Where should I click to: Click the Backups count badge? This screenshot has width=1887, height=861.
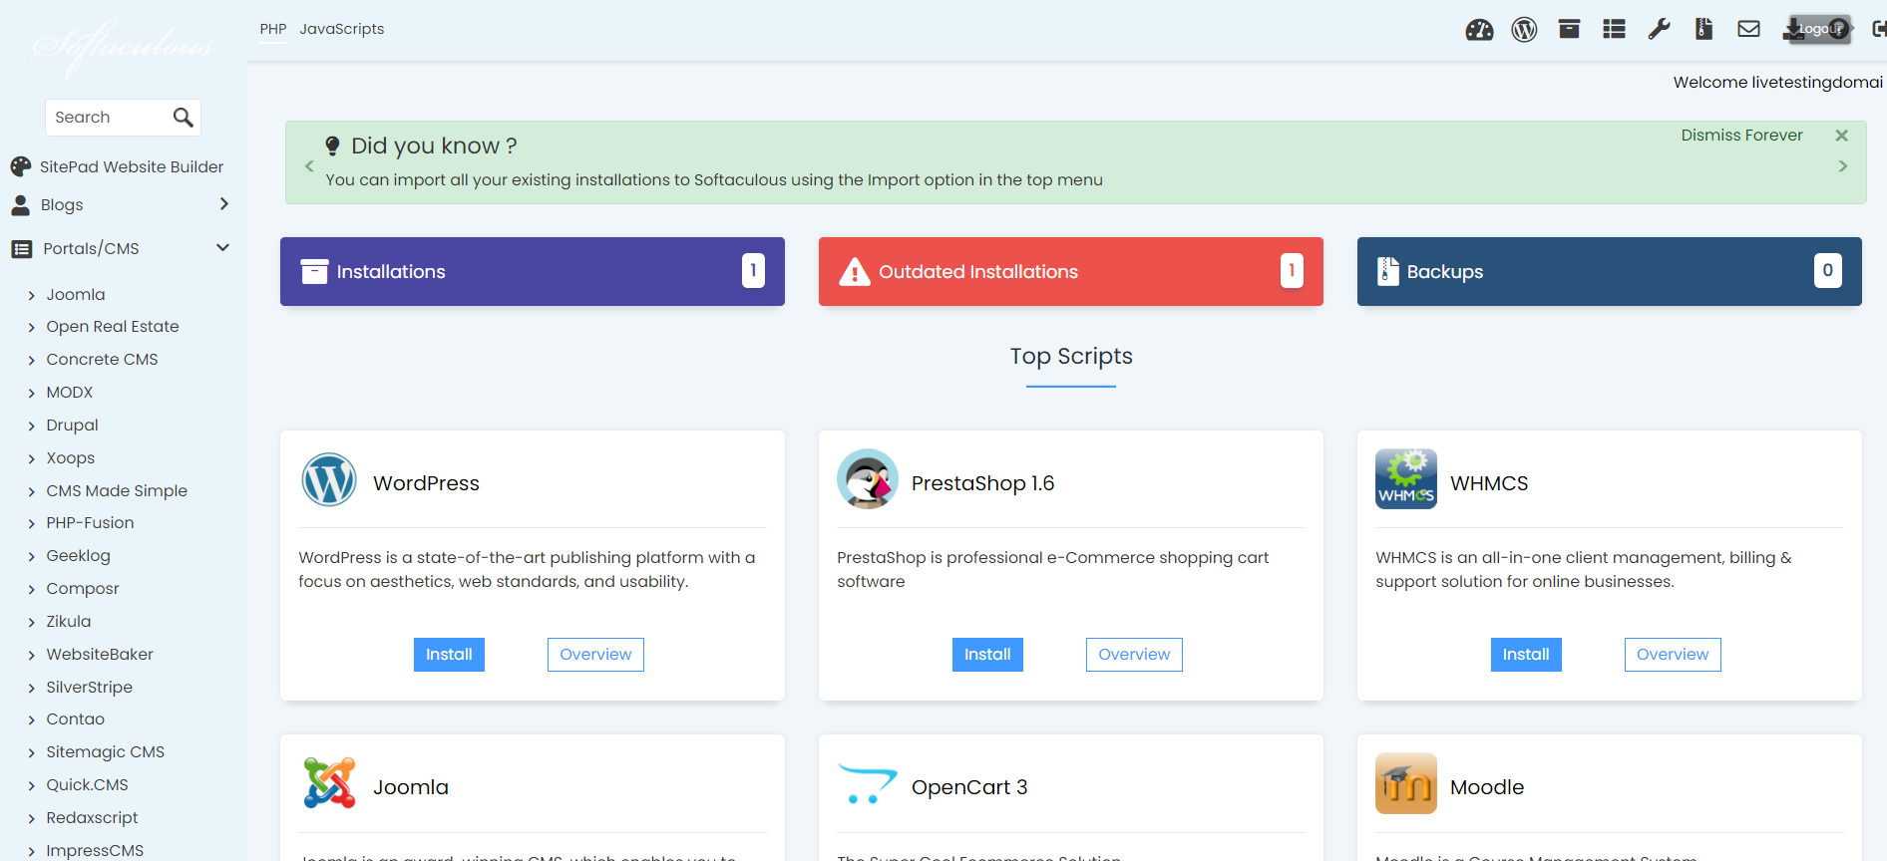(x=1827, y=270)
